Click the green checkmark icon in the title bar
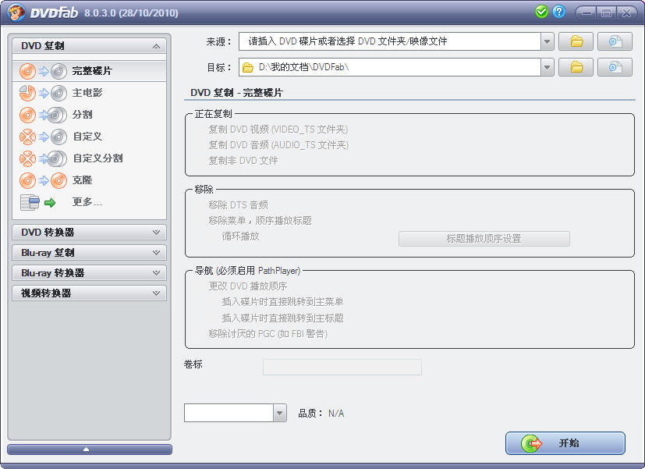 pos(542,12)
